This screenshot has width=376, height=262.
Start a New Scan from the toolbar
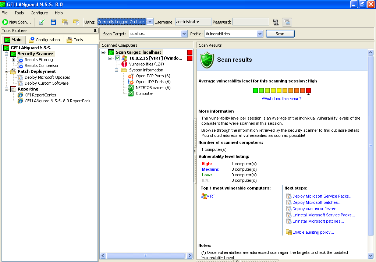coord(17,22)
